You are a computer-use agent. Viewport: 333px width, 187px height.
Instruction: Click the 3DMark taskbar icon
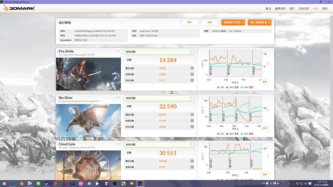pos(140,184)
